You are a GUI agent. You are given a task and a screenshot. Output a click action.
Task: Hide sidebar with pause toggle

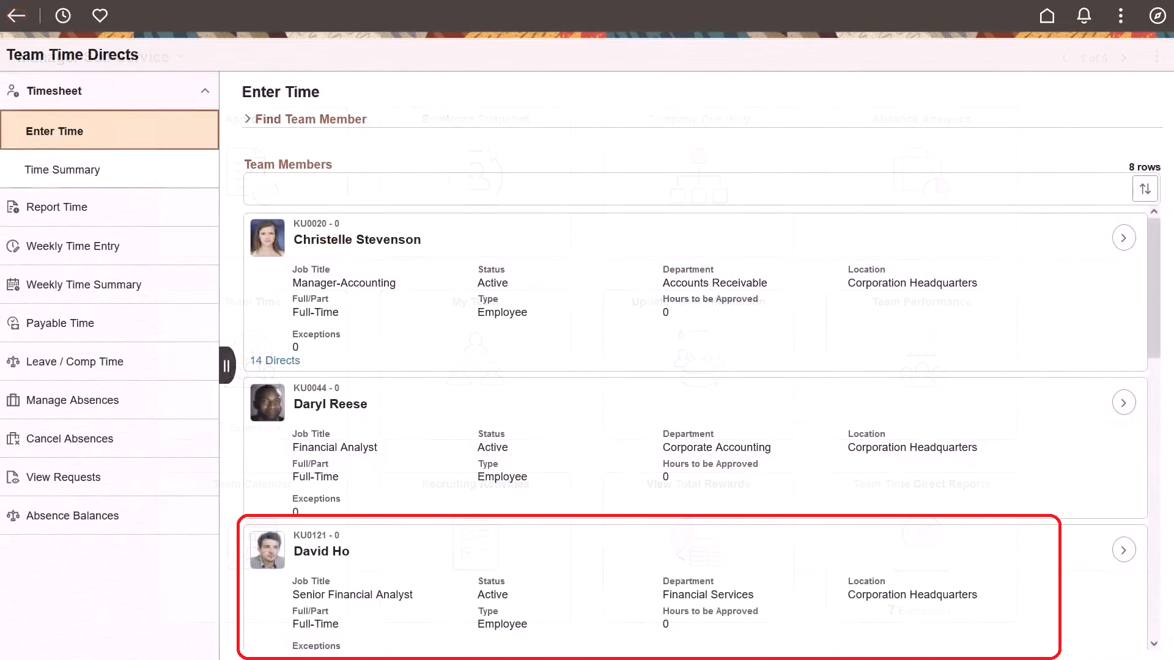227,365
